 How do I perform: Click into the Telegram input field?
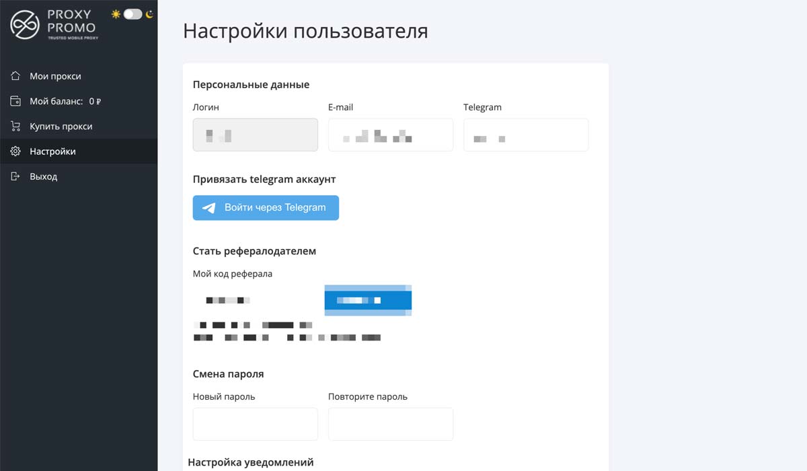pos(525,135)
